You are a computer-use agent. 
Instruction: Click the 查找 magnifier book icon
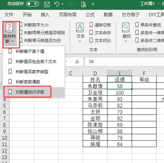pyautogui.click(x=126, y=27)
